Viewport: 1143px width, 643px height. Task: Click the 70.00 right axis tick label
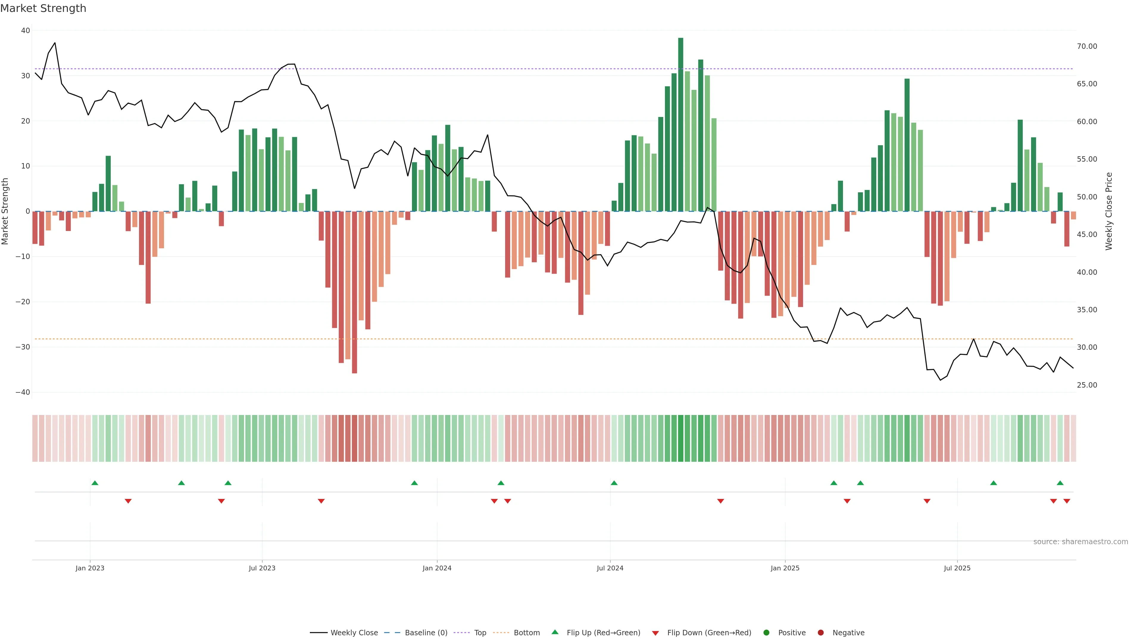point(1087,46)
